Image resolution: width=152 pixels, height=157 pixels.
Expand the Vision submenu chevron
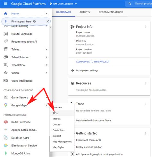point(46,73)
